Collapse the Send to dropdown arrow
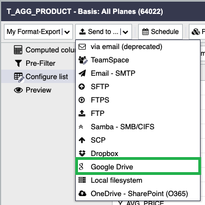 click(125, 32)
